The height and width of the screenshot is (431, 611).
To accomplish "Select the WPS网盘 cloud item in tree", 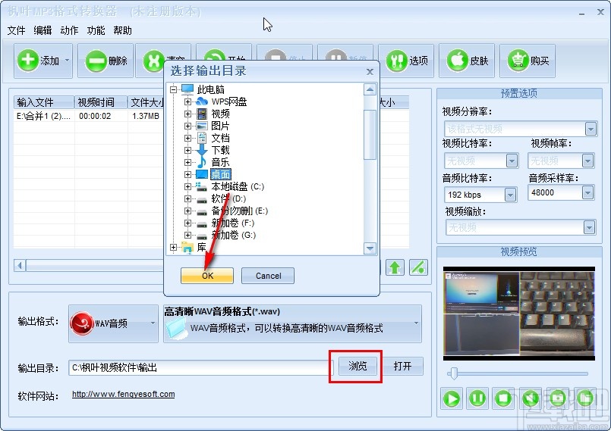I will pos(228,102).
